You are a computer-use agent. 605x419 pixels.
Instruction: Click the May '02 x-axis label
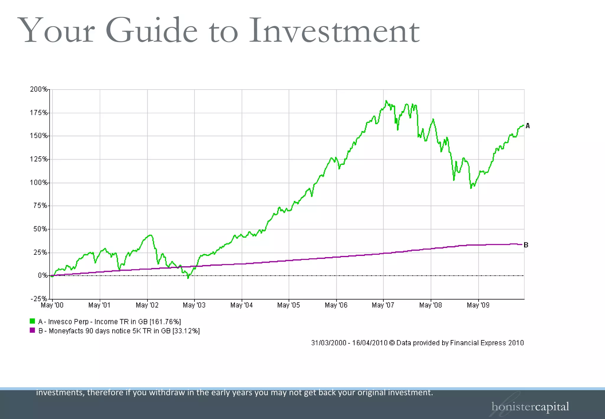(147, 305)
